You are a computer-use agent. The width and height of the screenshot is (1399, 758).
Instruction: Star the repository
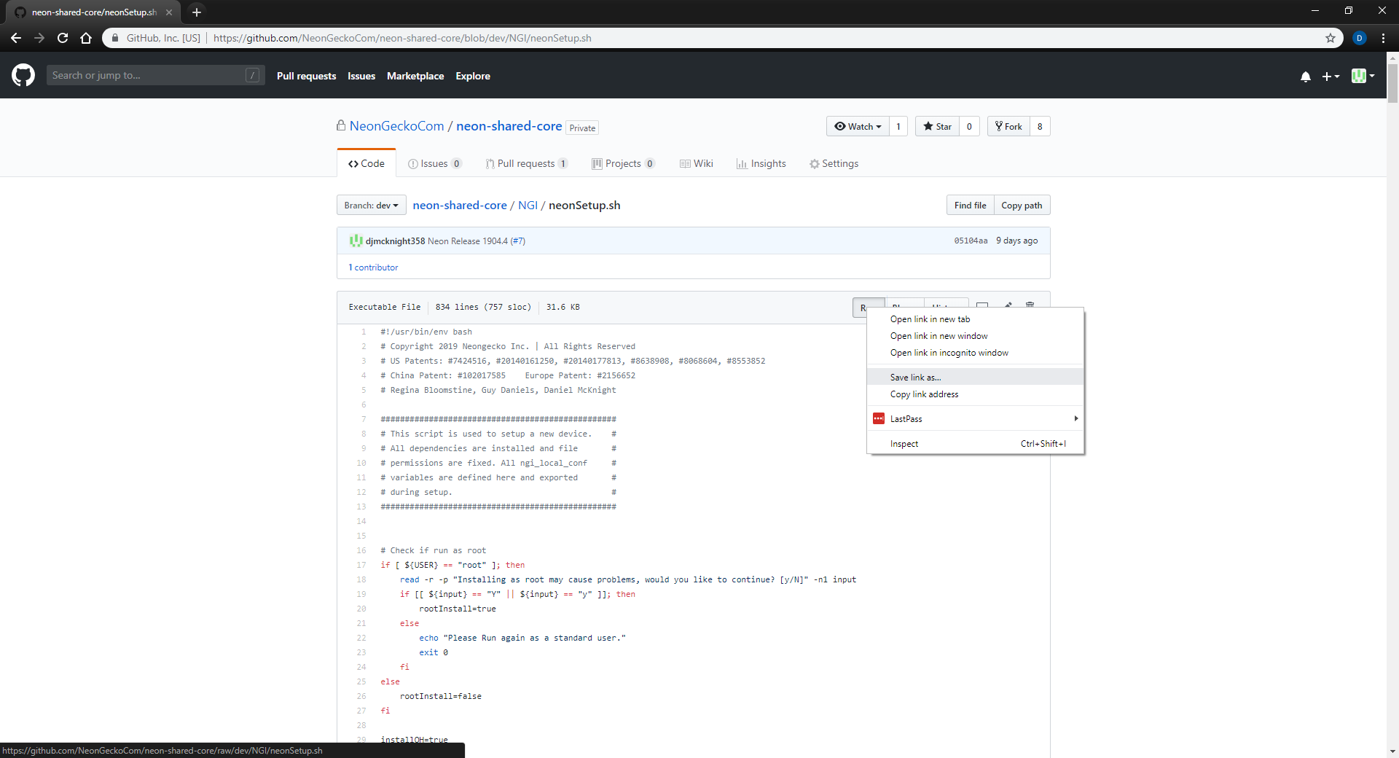coord(937,126)
